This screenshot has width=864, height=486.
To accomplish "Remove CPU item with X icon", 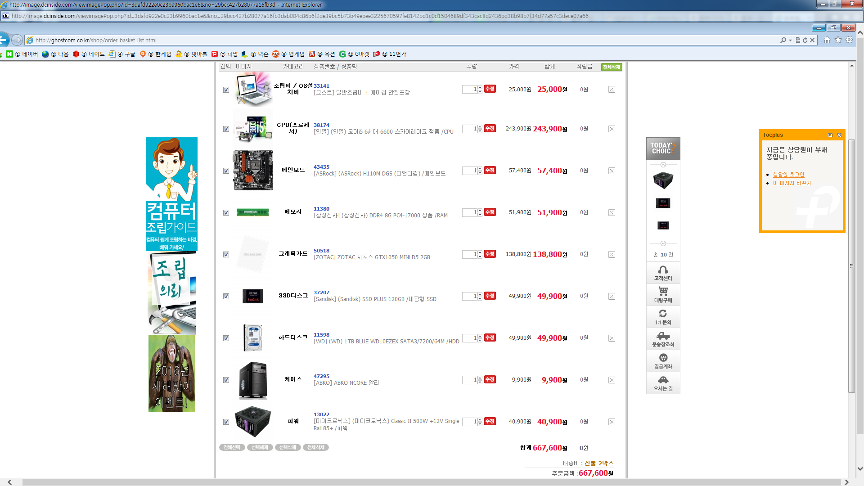I will (612, 129).
